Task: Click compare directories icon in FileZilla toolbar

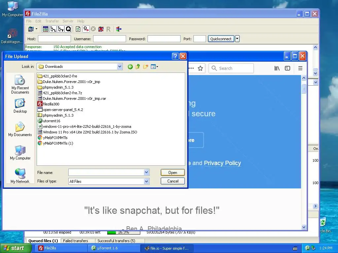Action: 118,29
